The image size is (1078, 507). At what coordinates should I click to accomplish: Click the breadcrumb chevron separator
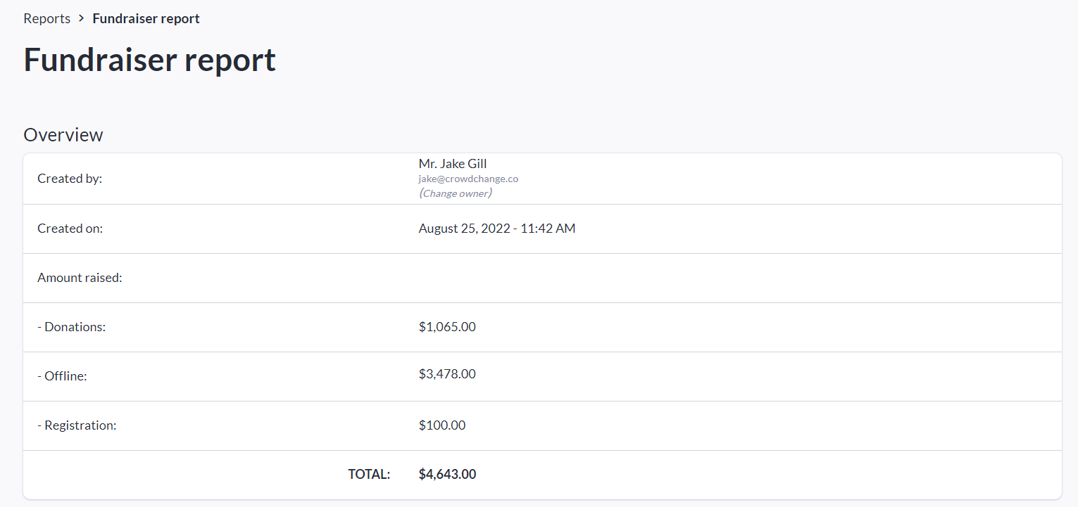click(82, 19)
